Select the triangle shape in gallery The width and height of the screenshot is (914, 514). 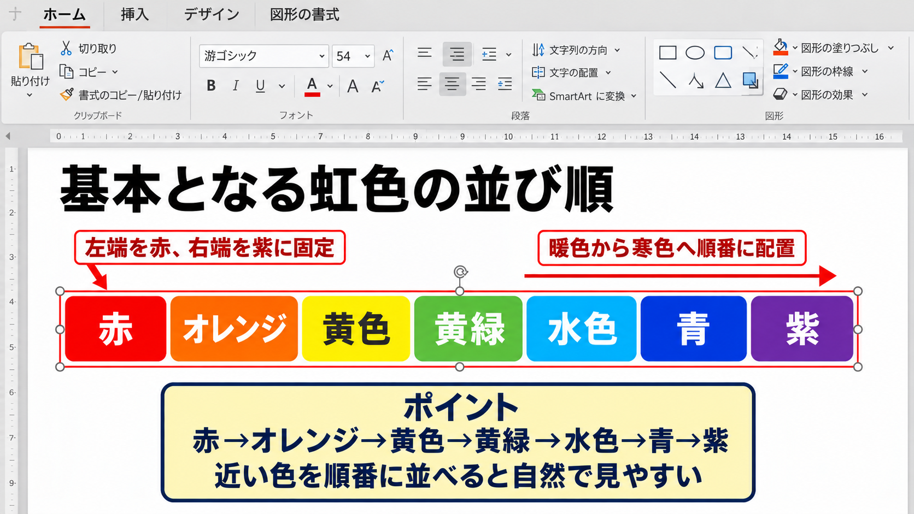click(723, 81)
